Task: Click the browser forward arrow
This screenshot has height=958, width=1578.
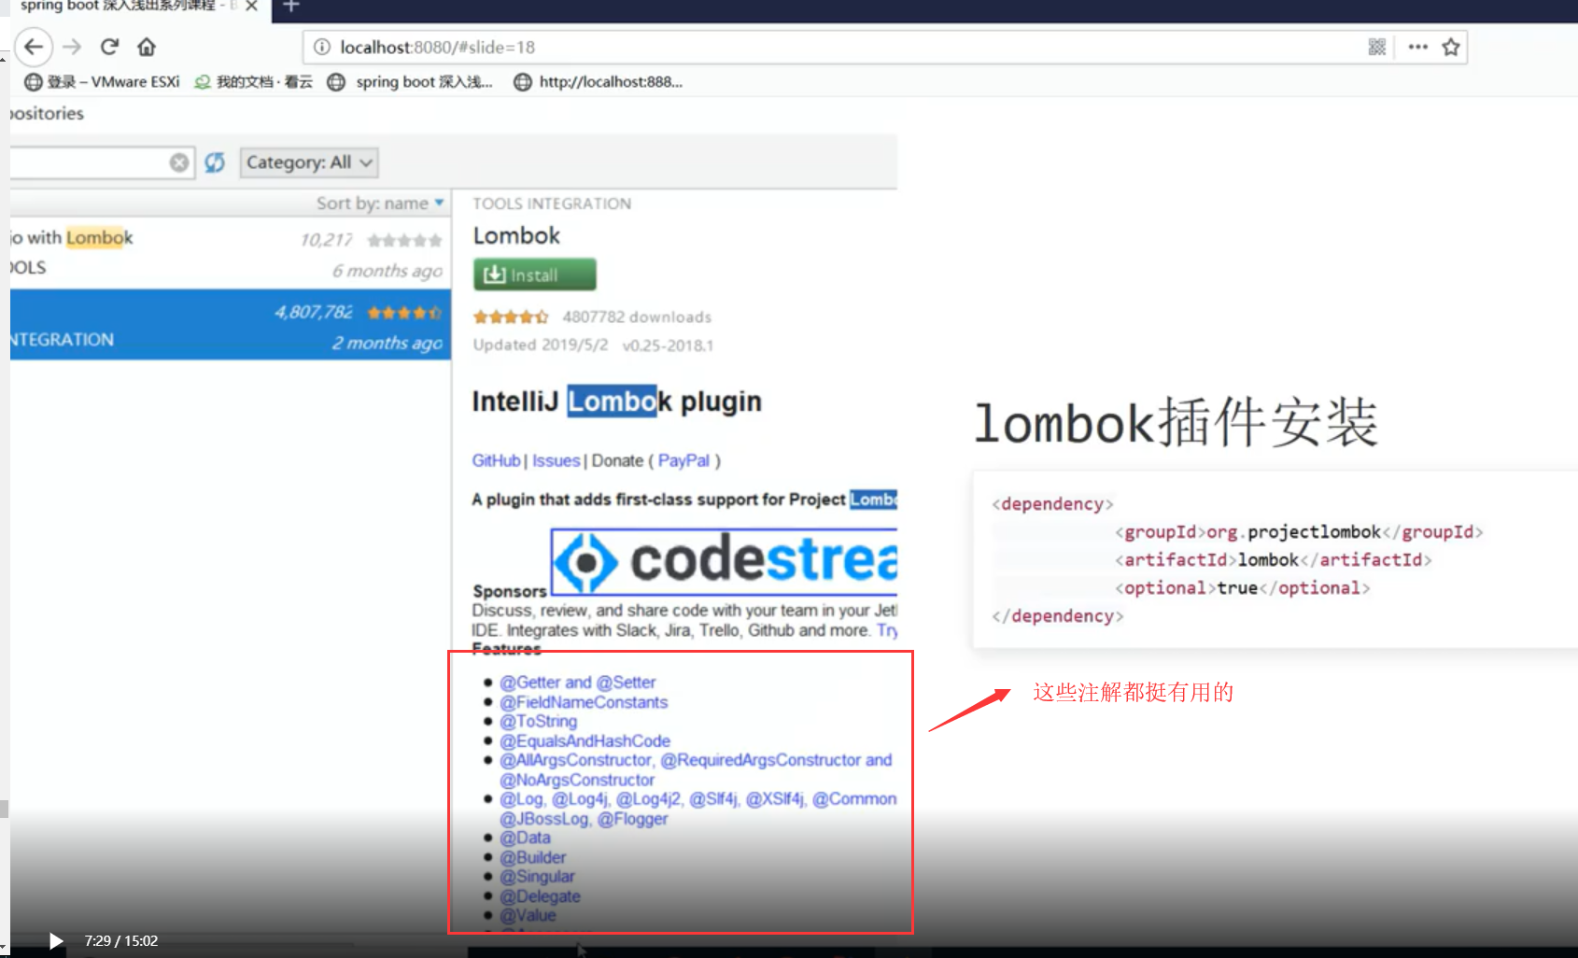Action: [x=73, y=47]
